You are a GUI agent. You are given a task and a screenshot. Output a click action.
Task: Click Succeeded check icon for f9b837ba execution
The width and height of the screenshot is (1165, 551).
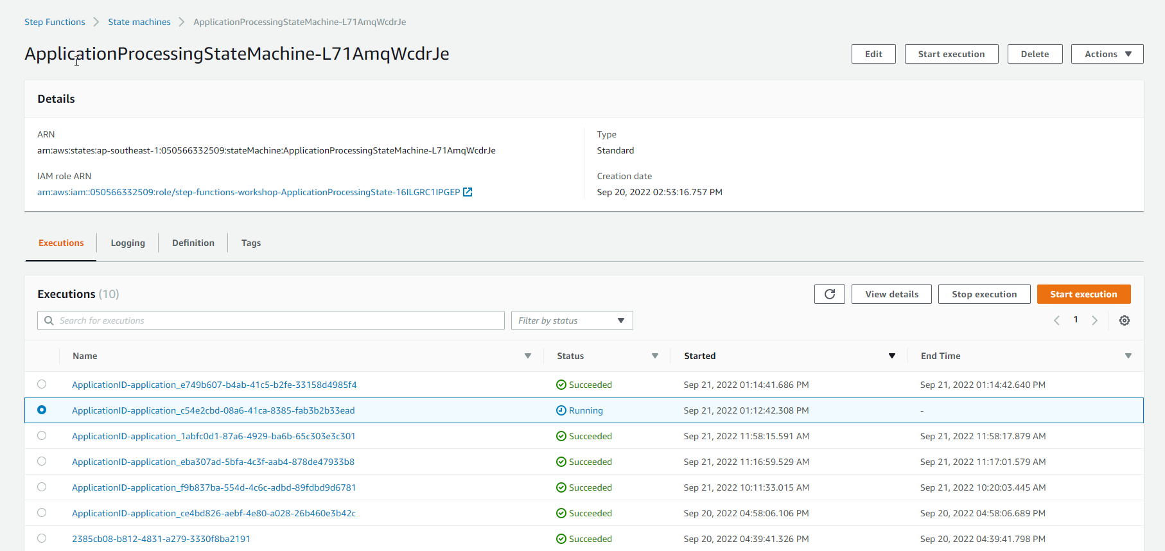(561, 487)
